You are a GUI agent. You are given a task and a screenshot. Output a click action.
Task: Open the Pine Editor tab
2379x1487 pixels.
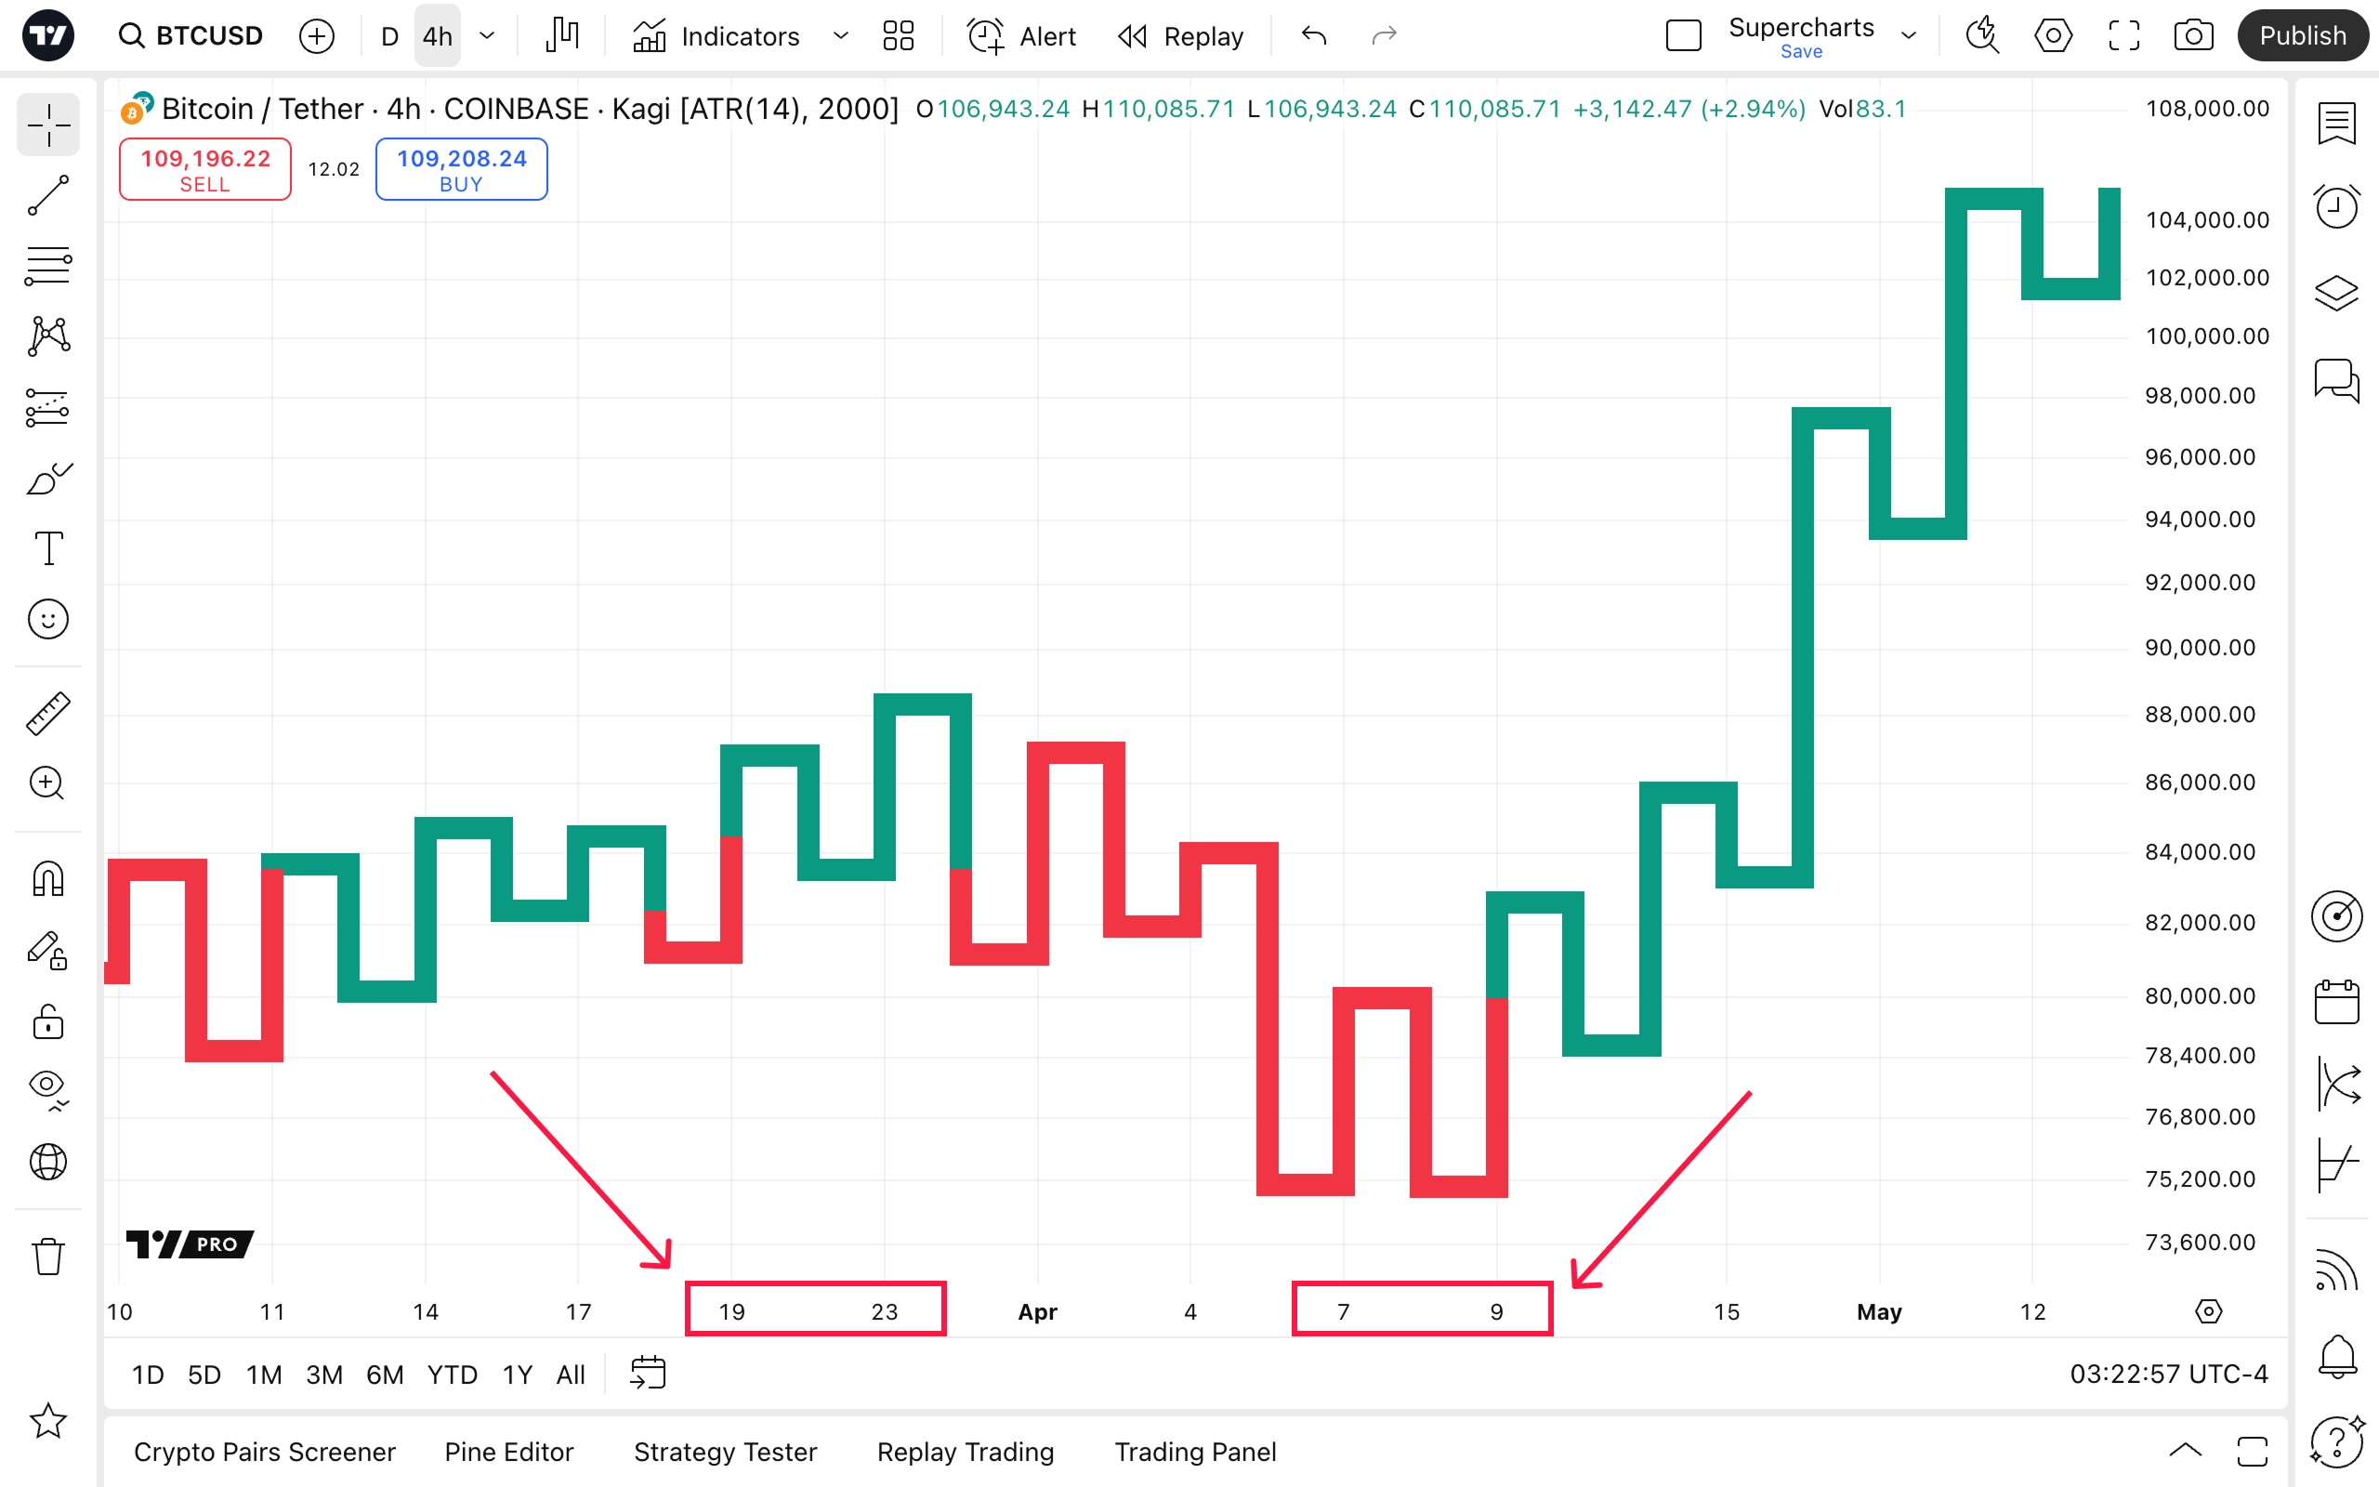[508, 1452]
